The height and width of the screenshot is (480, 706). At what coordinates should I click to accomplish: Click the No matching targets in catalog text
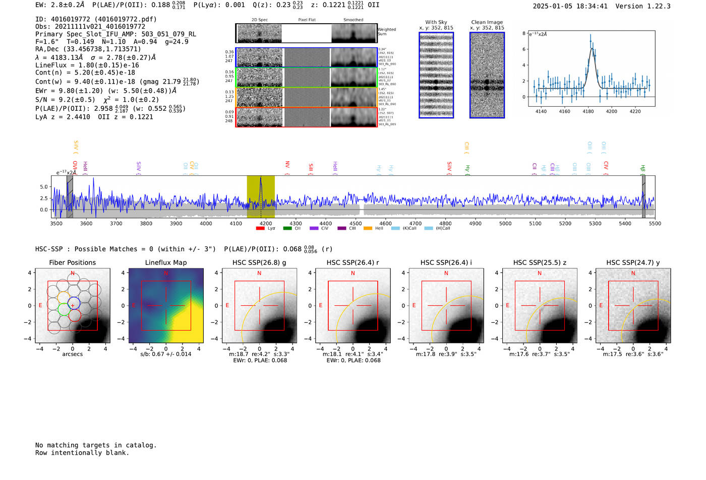coord(96,445)
